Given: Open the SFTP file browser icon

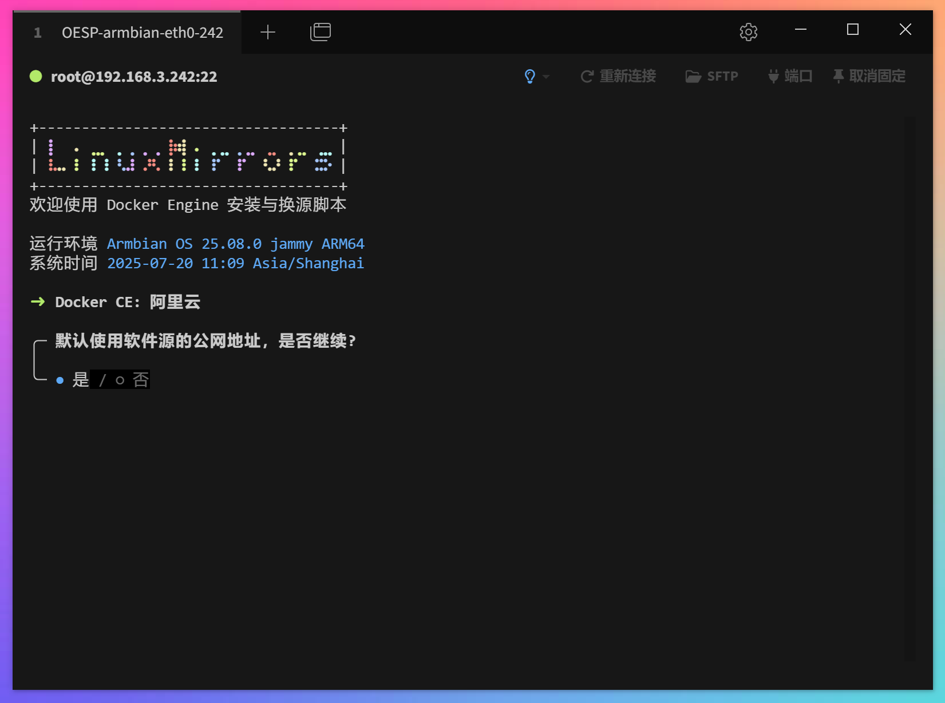Looking at the screenshot, I should click(694, 76).
